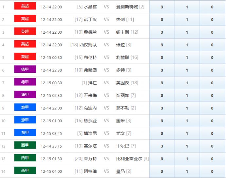The height and width of the screenshot is (179, 226).
Task: Click the 西甲 badge beside 塞尔塔
Action: point(25,145)
